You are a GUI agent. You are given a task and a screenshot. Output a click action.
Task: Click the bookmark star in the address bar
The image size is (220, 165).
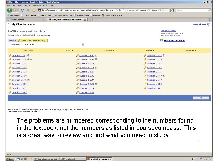pos(164,10)
